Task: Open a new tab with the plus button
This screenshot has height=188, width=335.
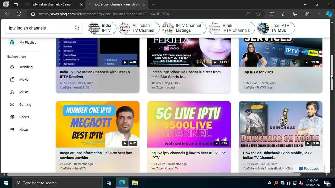Action: click(x=154, y=4)
